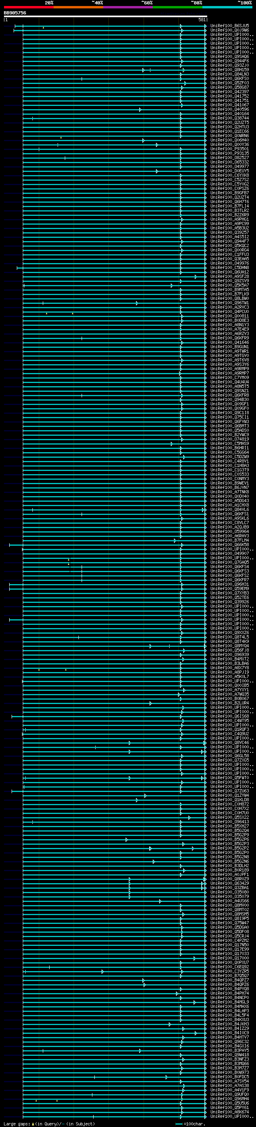Click the UniRef100_Q39926 label
Image resolution: width=256 pixels, height=1127 pixels.
point(230,602)
